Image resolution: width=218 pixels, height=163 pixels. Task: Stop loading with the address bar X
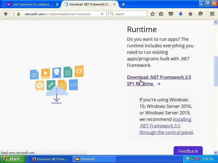[x=102, y=14]
